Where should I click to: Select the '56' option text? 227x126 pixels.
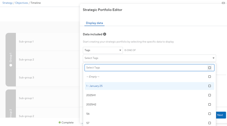click(88, 114)
